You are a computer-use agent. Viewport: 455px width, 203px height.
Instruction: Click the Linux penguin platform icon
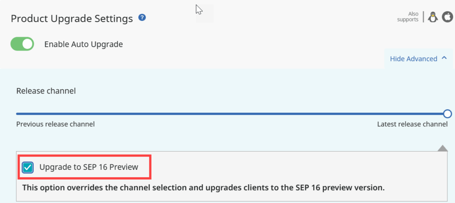point(433,17)
